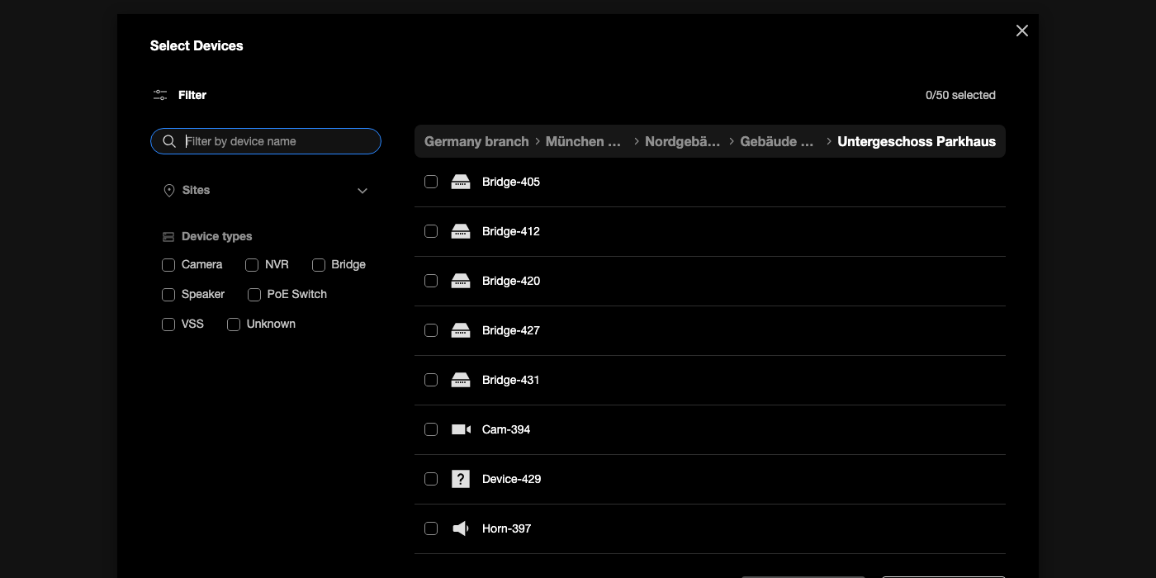
Task: Click the Bridge-412 name
Action: [511, 231]
